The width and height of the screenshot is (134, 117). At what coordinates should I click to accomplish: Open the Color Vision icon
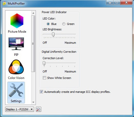(x=16, y=67)
